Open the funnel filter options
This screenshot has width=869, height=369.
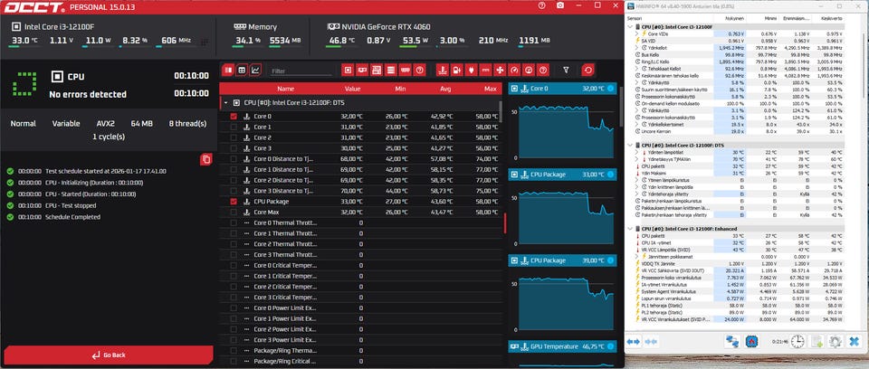566,71
